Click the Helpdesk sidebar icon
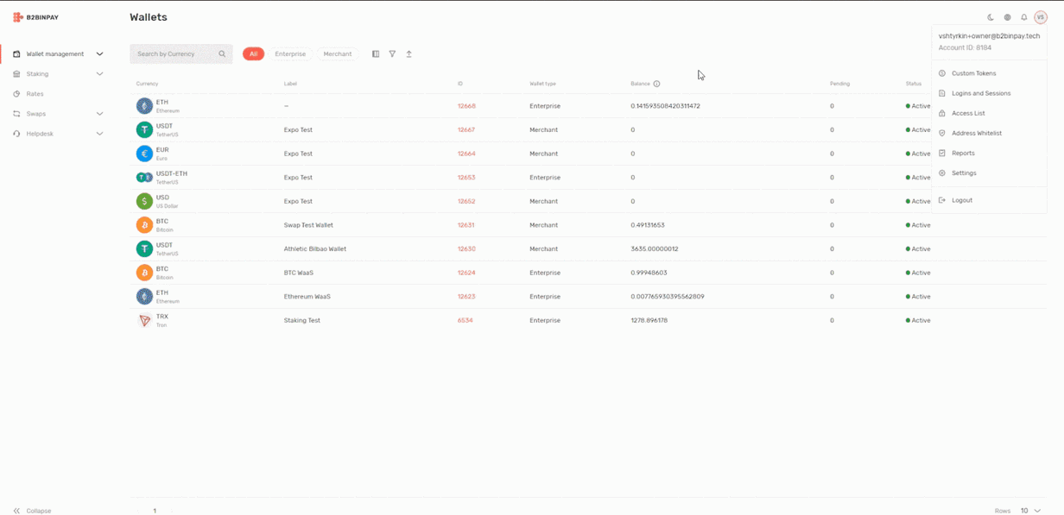Screen dimensions: 1064x515 (16, 134)
